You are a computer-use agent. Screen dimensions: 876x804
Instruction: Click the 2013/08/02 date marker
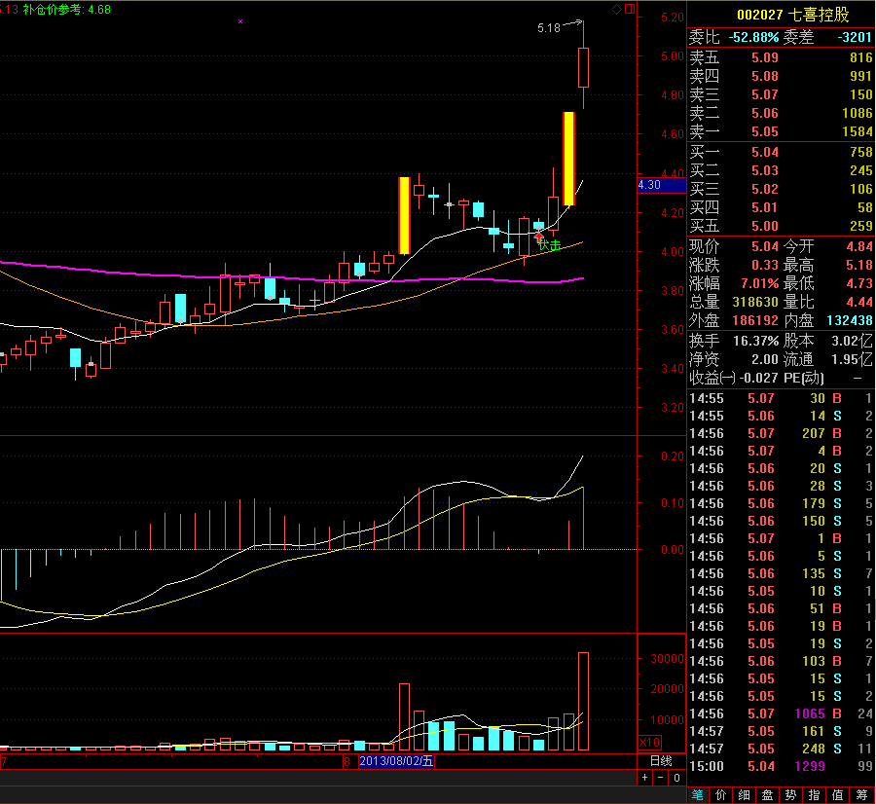click(x=396, y=761)
